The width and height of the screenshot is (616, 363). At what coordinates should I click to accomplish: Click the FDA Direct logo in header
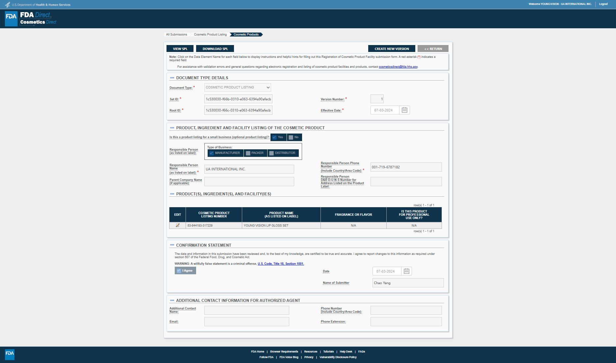[x=31, y=18]
